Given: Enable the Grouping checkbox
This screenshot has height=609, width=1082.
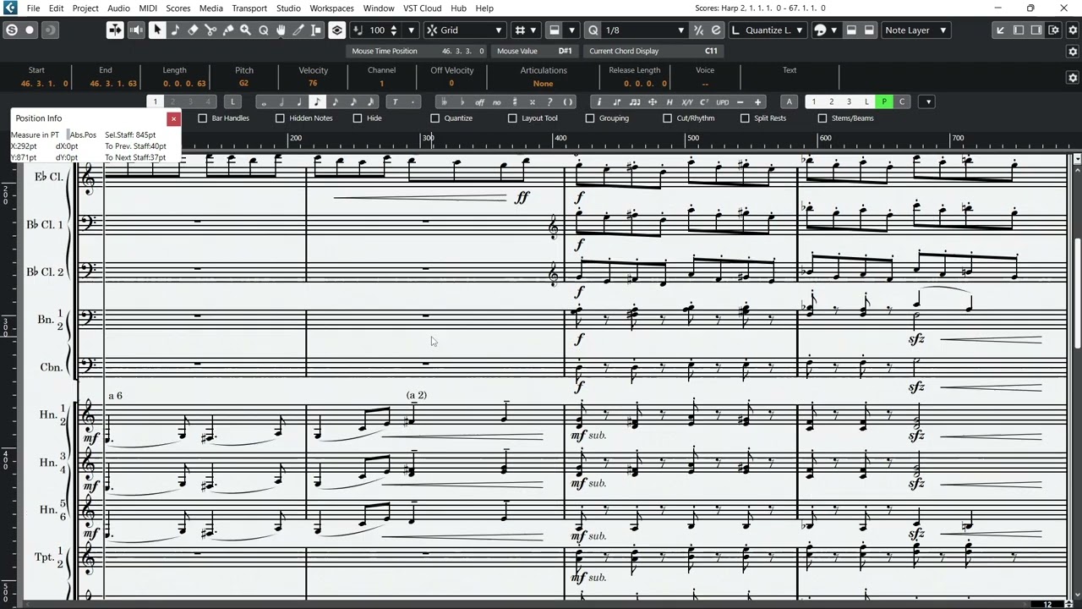Looking at the screenshot, I should click(x=590, y=118).
